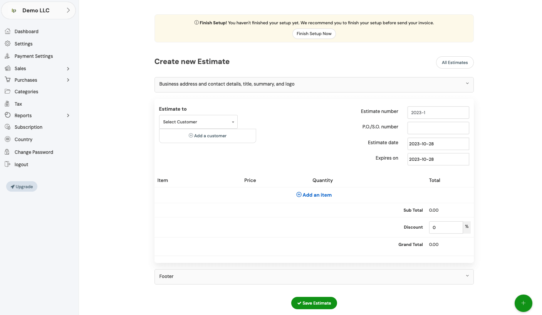The height and width of the screenshot is (315, 542).
Task: Click the Change Password lock icon
Action: pos(7,152)
